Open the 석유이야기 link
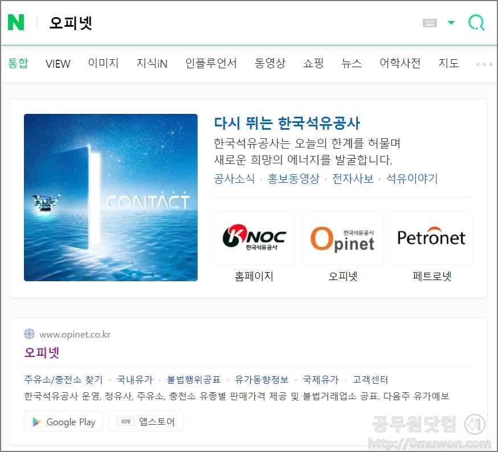The image size is (498, 452). click(x=412, y=179)
